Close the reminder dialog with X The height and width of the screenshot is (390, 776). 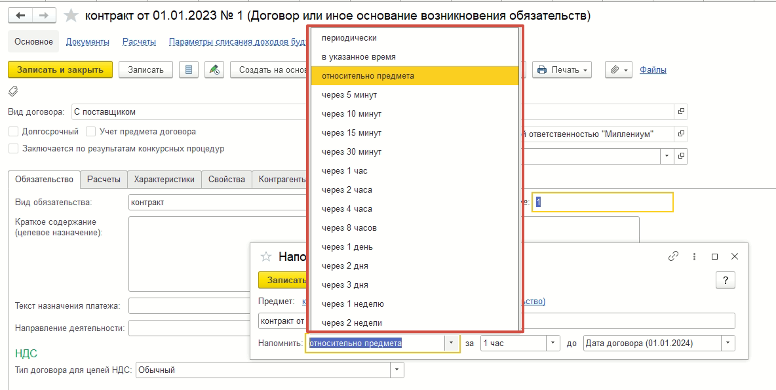pos(735,256)
